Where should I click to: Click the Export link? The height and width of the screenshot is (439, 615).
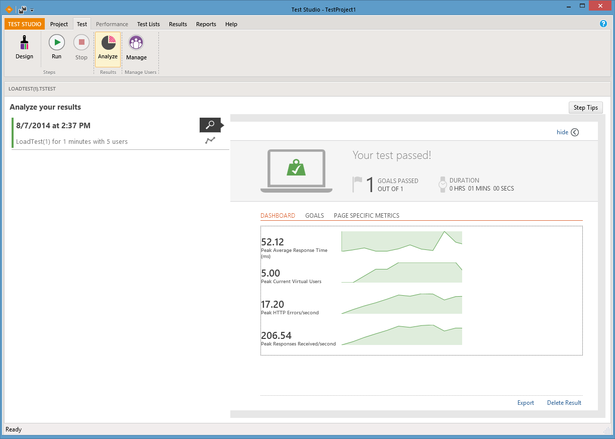coord(525,403)
